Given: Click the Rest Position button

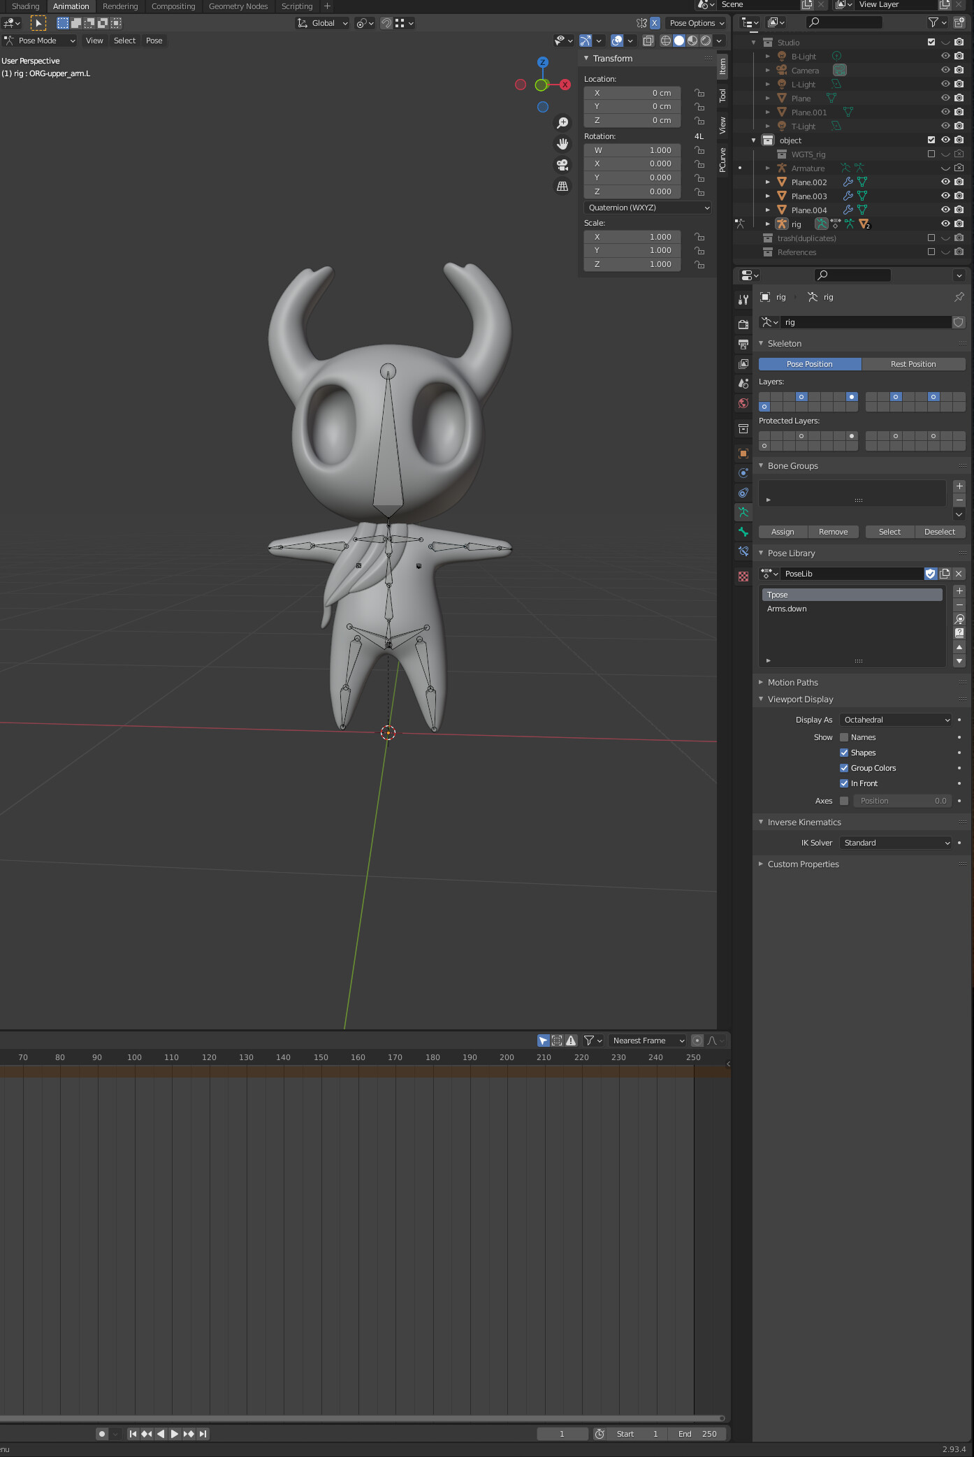Looking at the screenshot, I should click(913, 365).
